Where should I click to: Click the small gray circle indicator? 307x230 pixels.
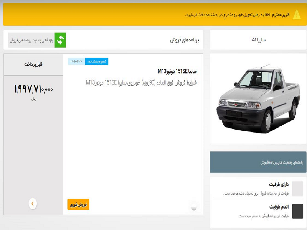[x=194, y=207]
